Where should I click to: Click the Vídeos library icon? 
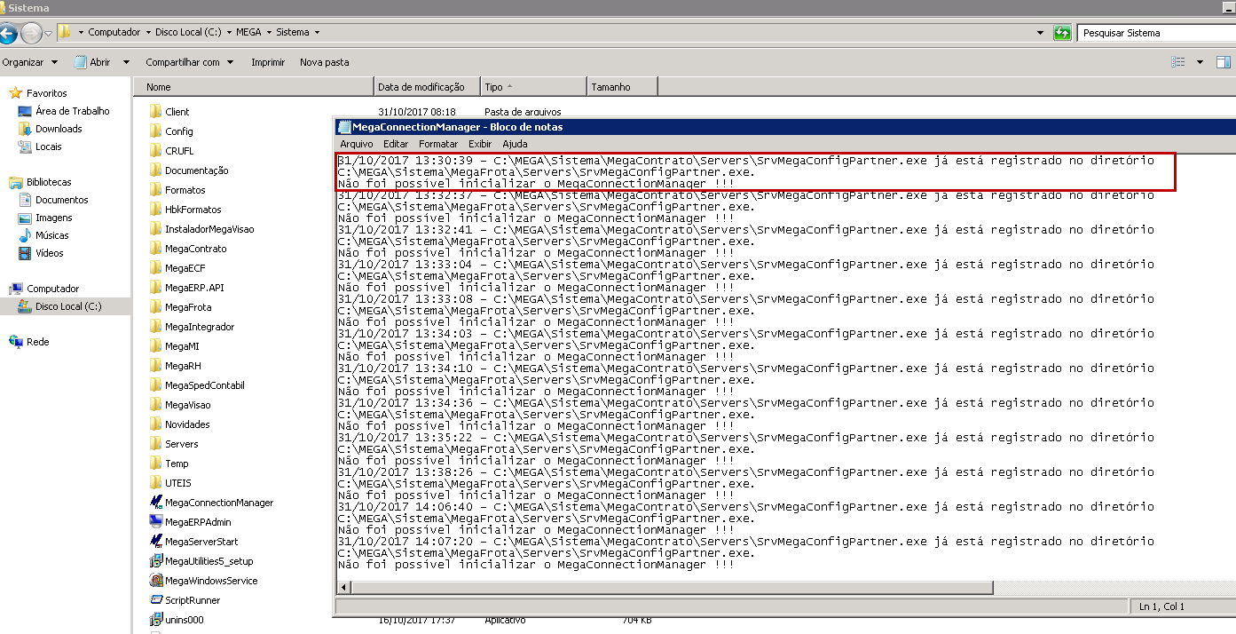pos(25,253)
